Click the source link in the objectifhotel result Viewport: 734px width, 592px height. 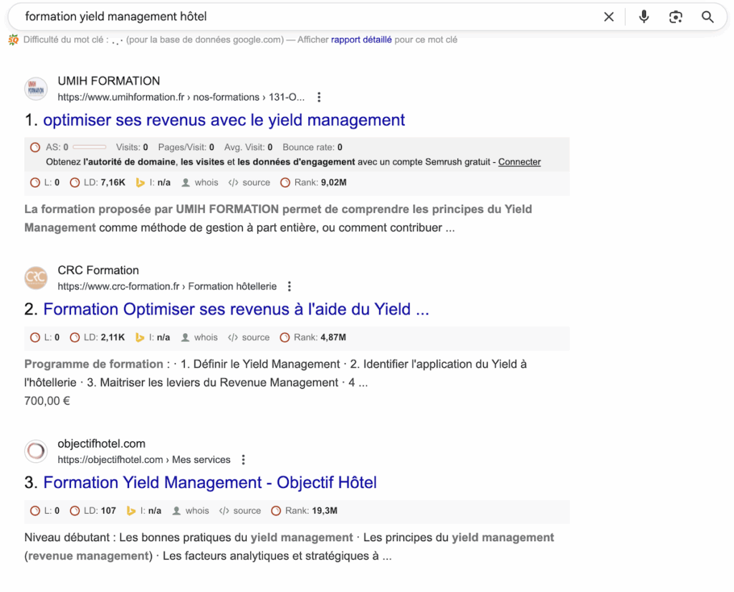coord(247,511)
